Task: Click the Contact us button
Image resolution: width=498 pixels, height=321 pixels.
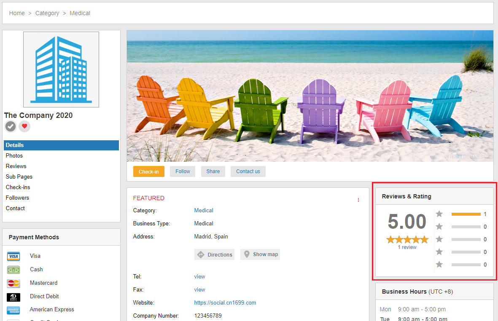Action: (248, 171)
